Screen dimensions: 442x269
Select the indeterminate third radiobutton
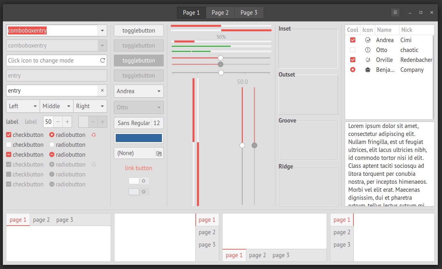pos(52,154)
